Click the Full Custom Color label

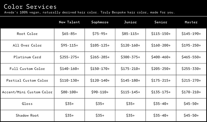[27, 69]
